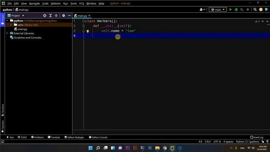Collapse all in Project panel
This screenshot has width=270, height=152.
pos(56,16)
